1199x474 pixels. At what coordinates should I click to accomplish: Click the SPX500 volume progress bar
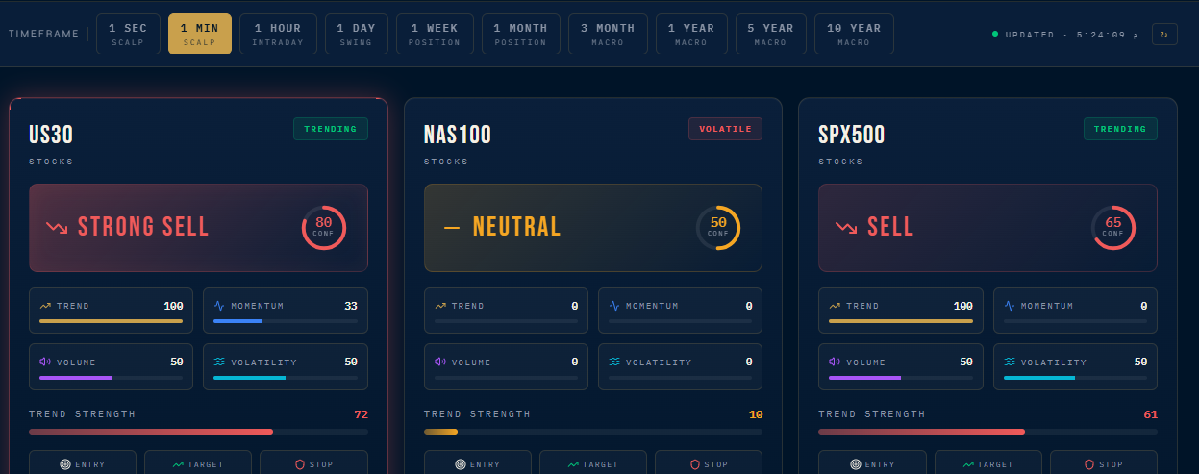(x=900, y=378)
